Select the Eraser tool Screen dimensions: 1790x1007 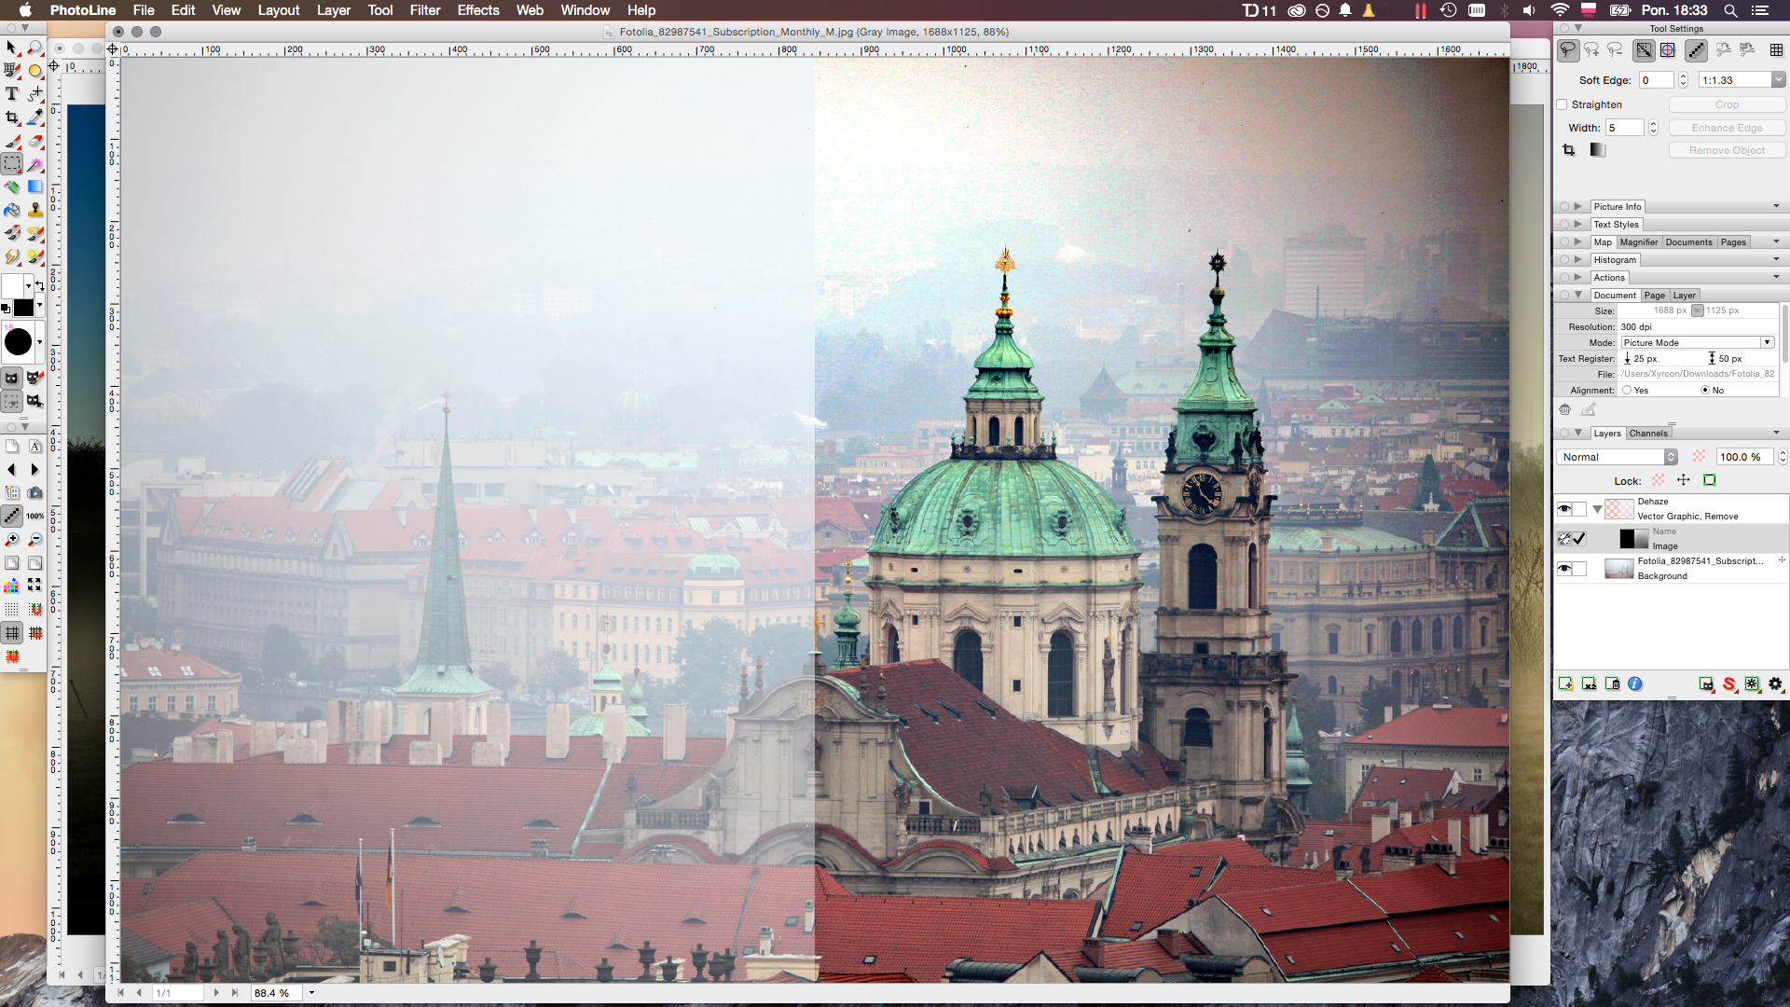click(x=34, y=141)
